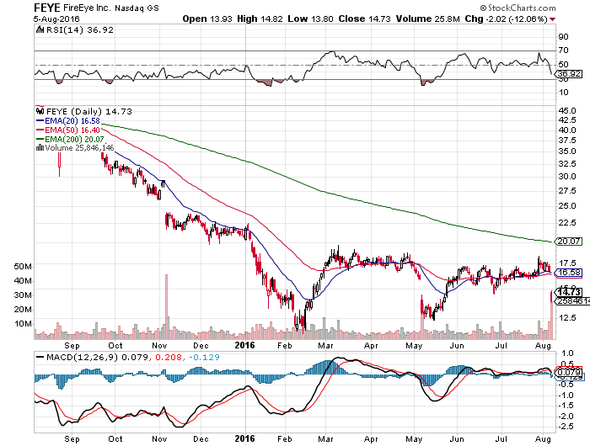Screen dimensions: 590x446
Task: Click the red 0.208 MACD signal value
Action: (169, 358)
